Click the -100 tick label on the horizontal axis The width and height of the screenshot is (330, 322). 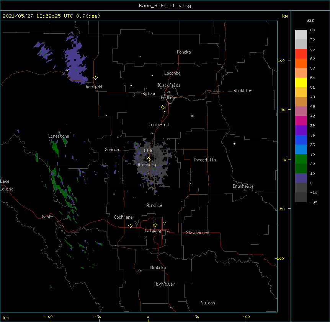tap(48, 317)
